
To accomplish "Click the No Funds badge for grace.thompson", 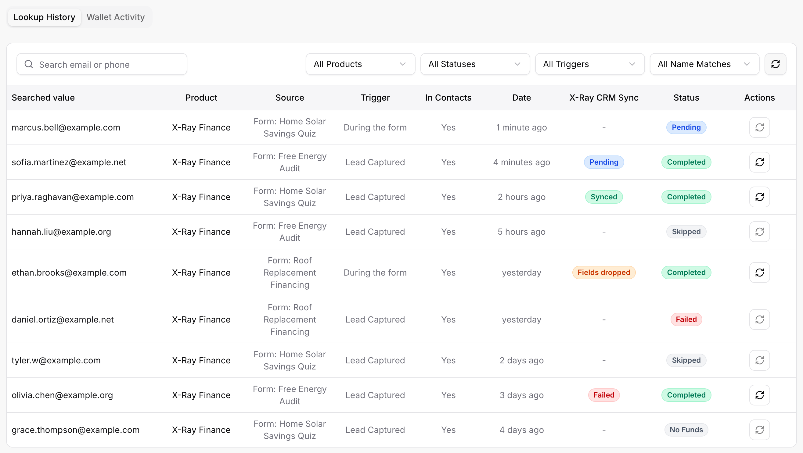I will (x=686, y=430).
